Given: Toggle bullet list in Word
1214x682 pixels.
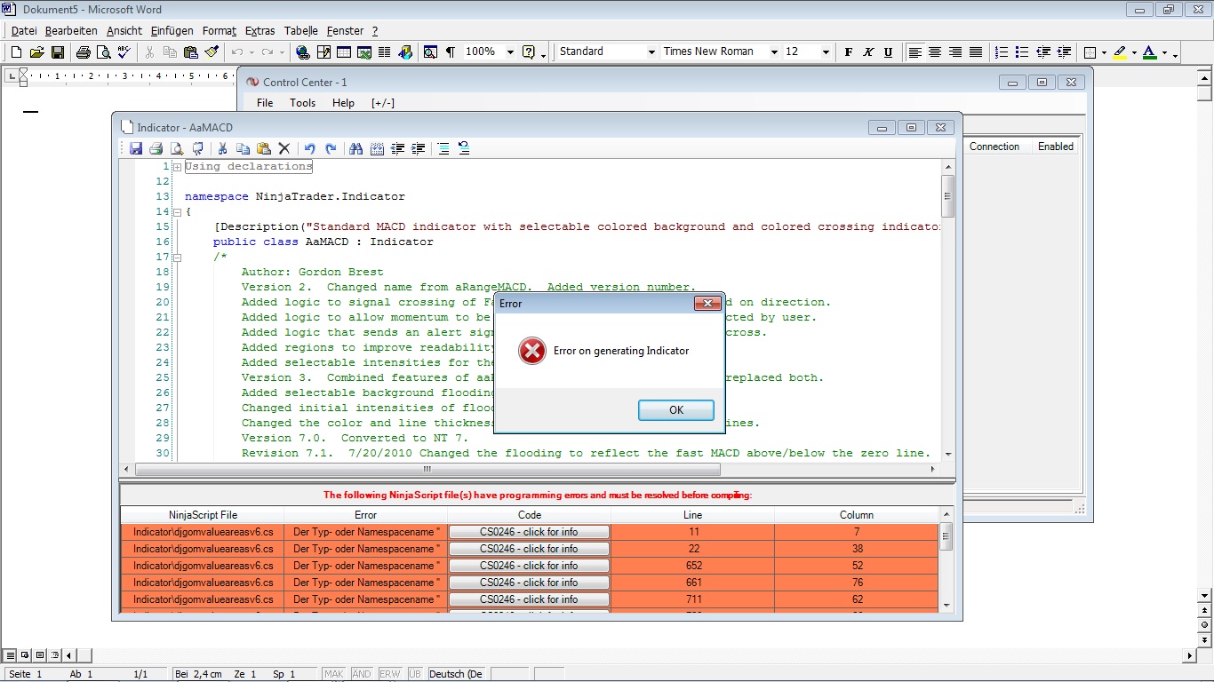Looking at the screenshot, I should coord(1022,52).
